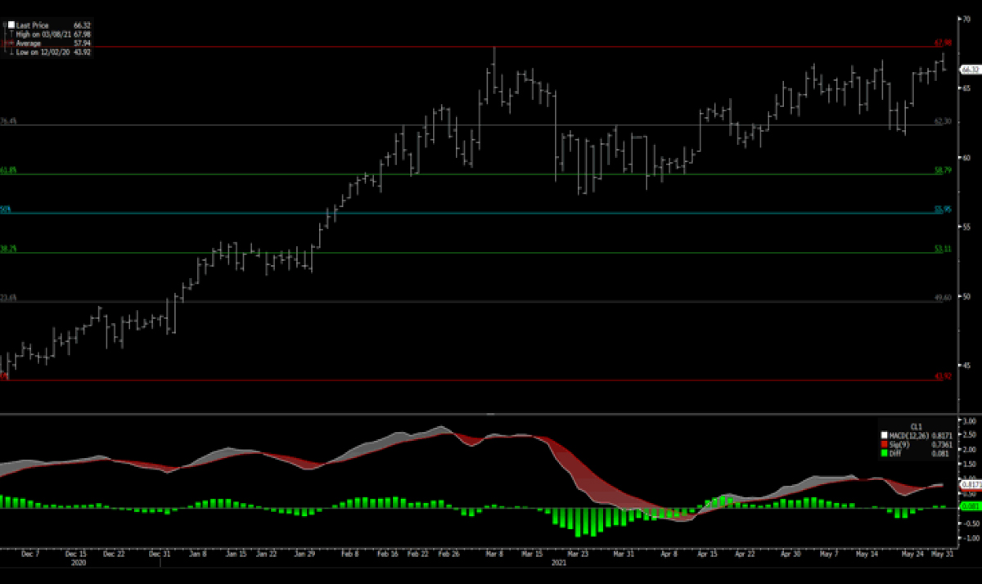Click the divider between price and MACD panels

pos(489,415)
